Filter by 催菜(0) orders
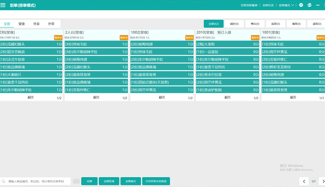 [296, 24]
